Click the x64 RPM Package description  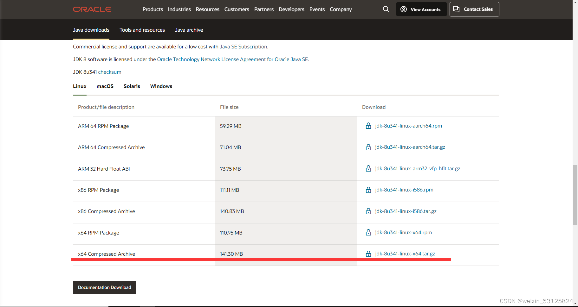[x=99, y=233]
